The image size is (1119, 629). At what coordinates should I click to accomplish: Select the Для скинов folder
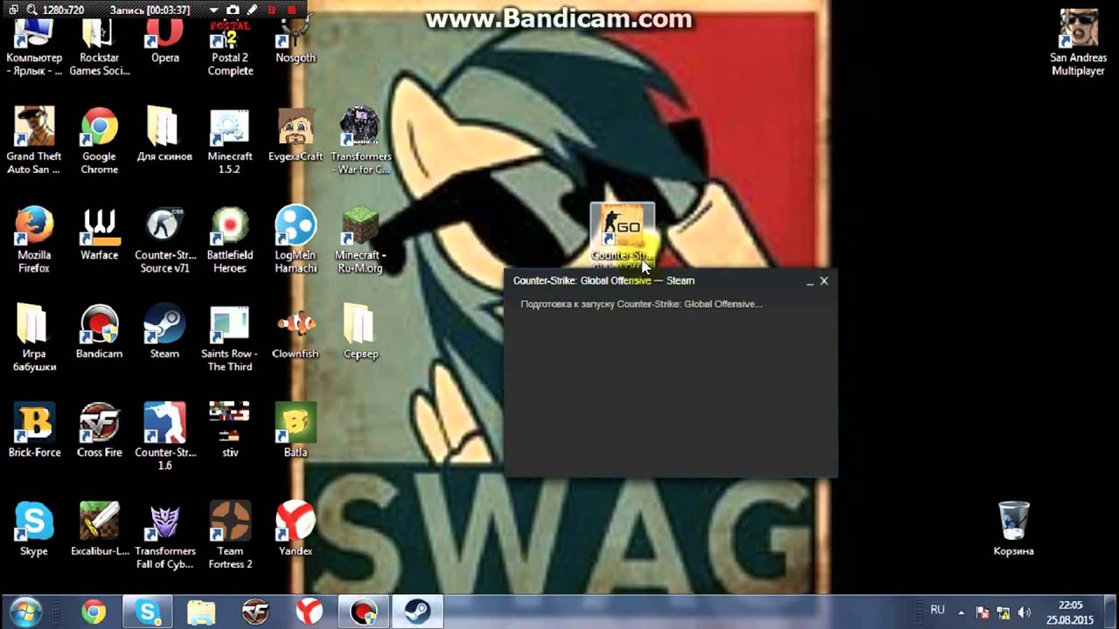tap(164, 135)
